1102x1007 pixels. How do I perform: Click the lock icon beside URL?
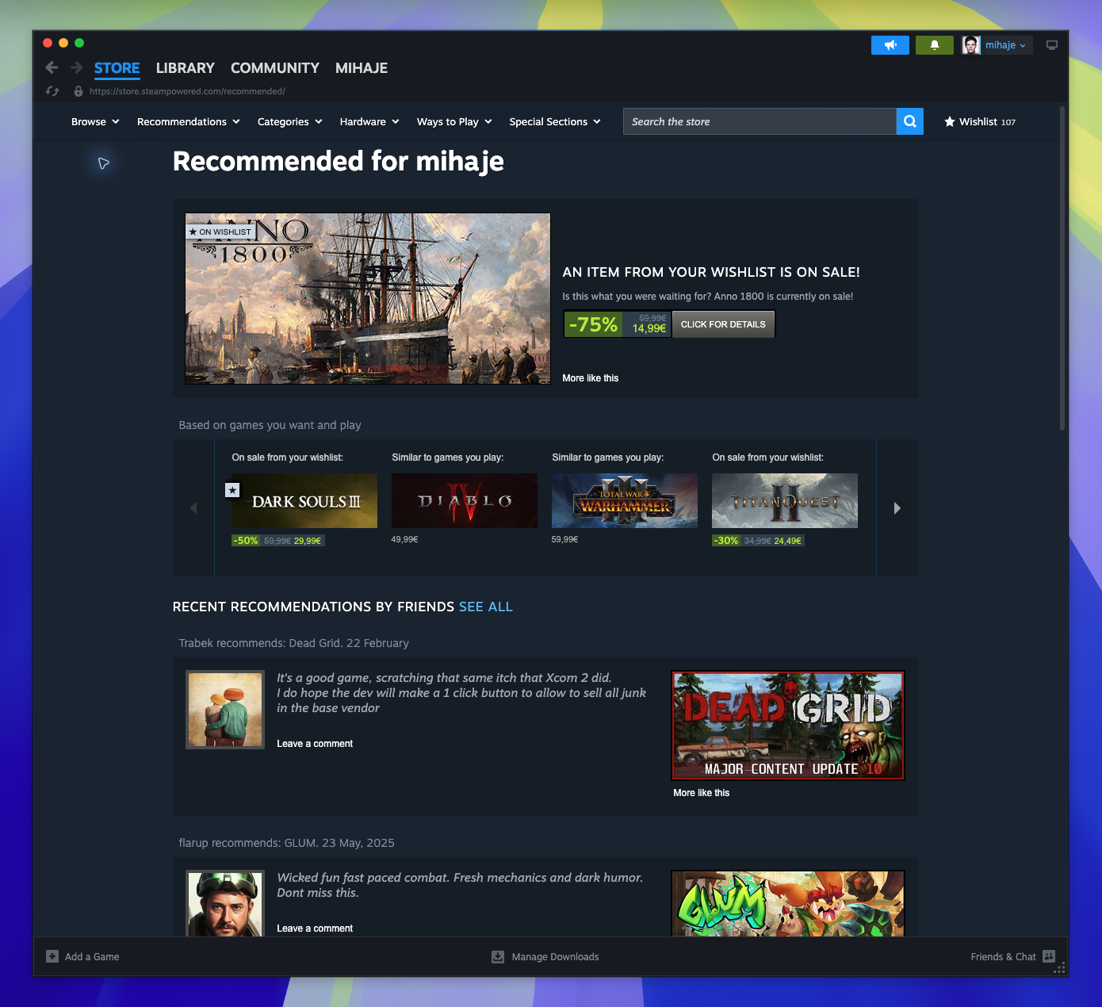(78, 91)
